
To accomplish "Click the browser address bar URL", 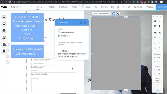I will point(67,2).
